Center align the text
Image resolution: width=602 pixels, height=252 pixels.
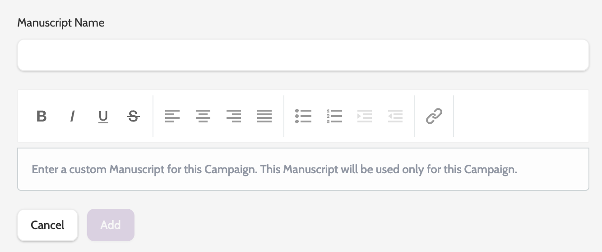coord(203,116)
